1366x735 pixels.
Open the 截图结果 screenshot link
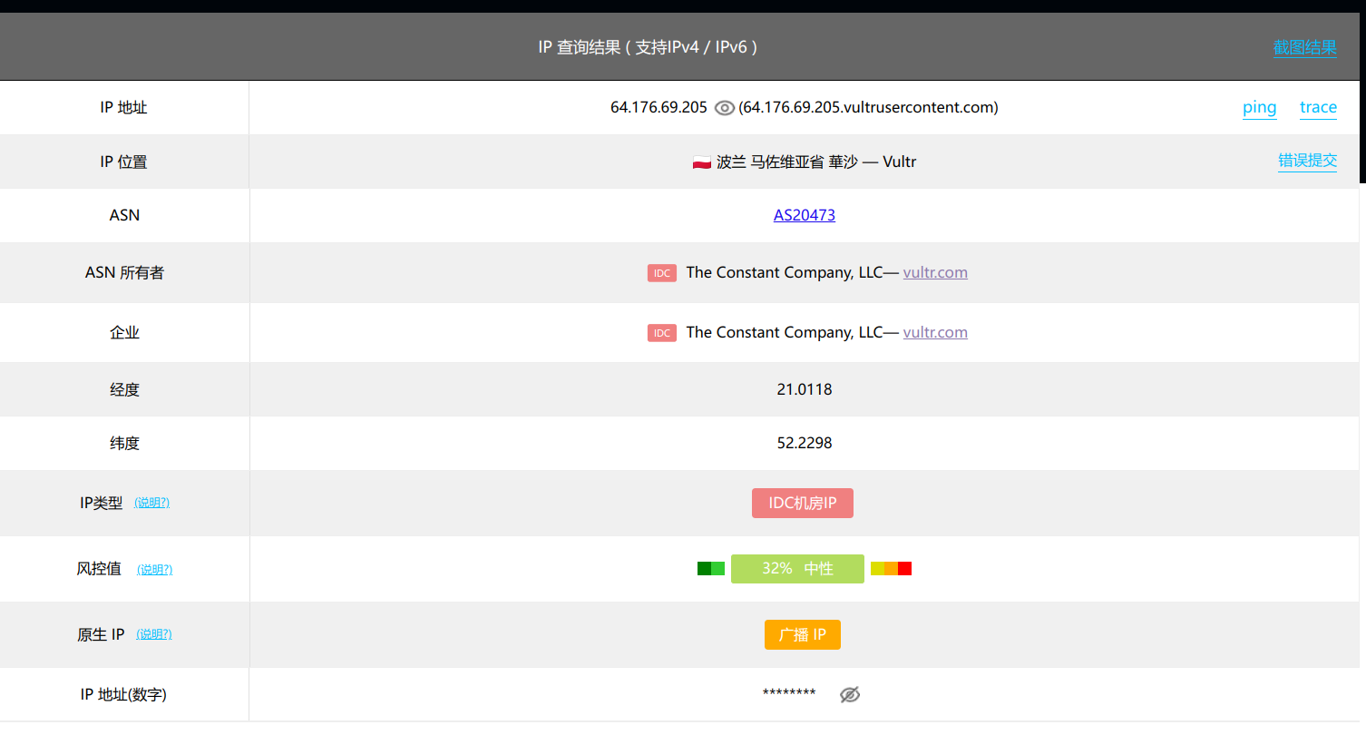click(1304, 47)
